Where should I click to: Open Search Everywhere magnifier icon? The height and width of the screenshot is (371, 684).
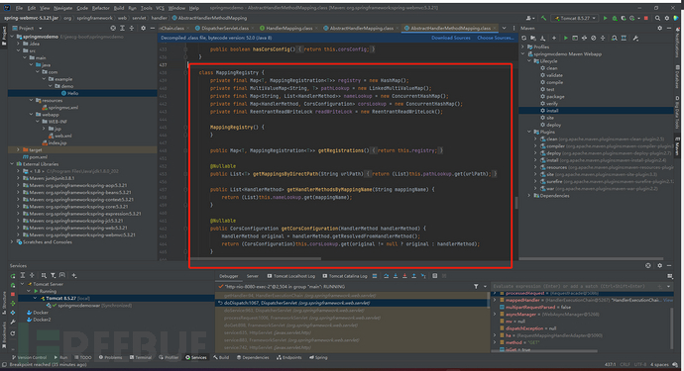657,18
